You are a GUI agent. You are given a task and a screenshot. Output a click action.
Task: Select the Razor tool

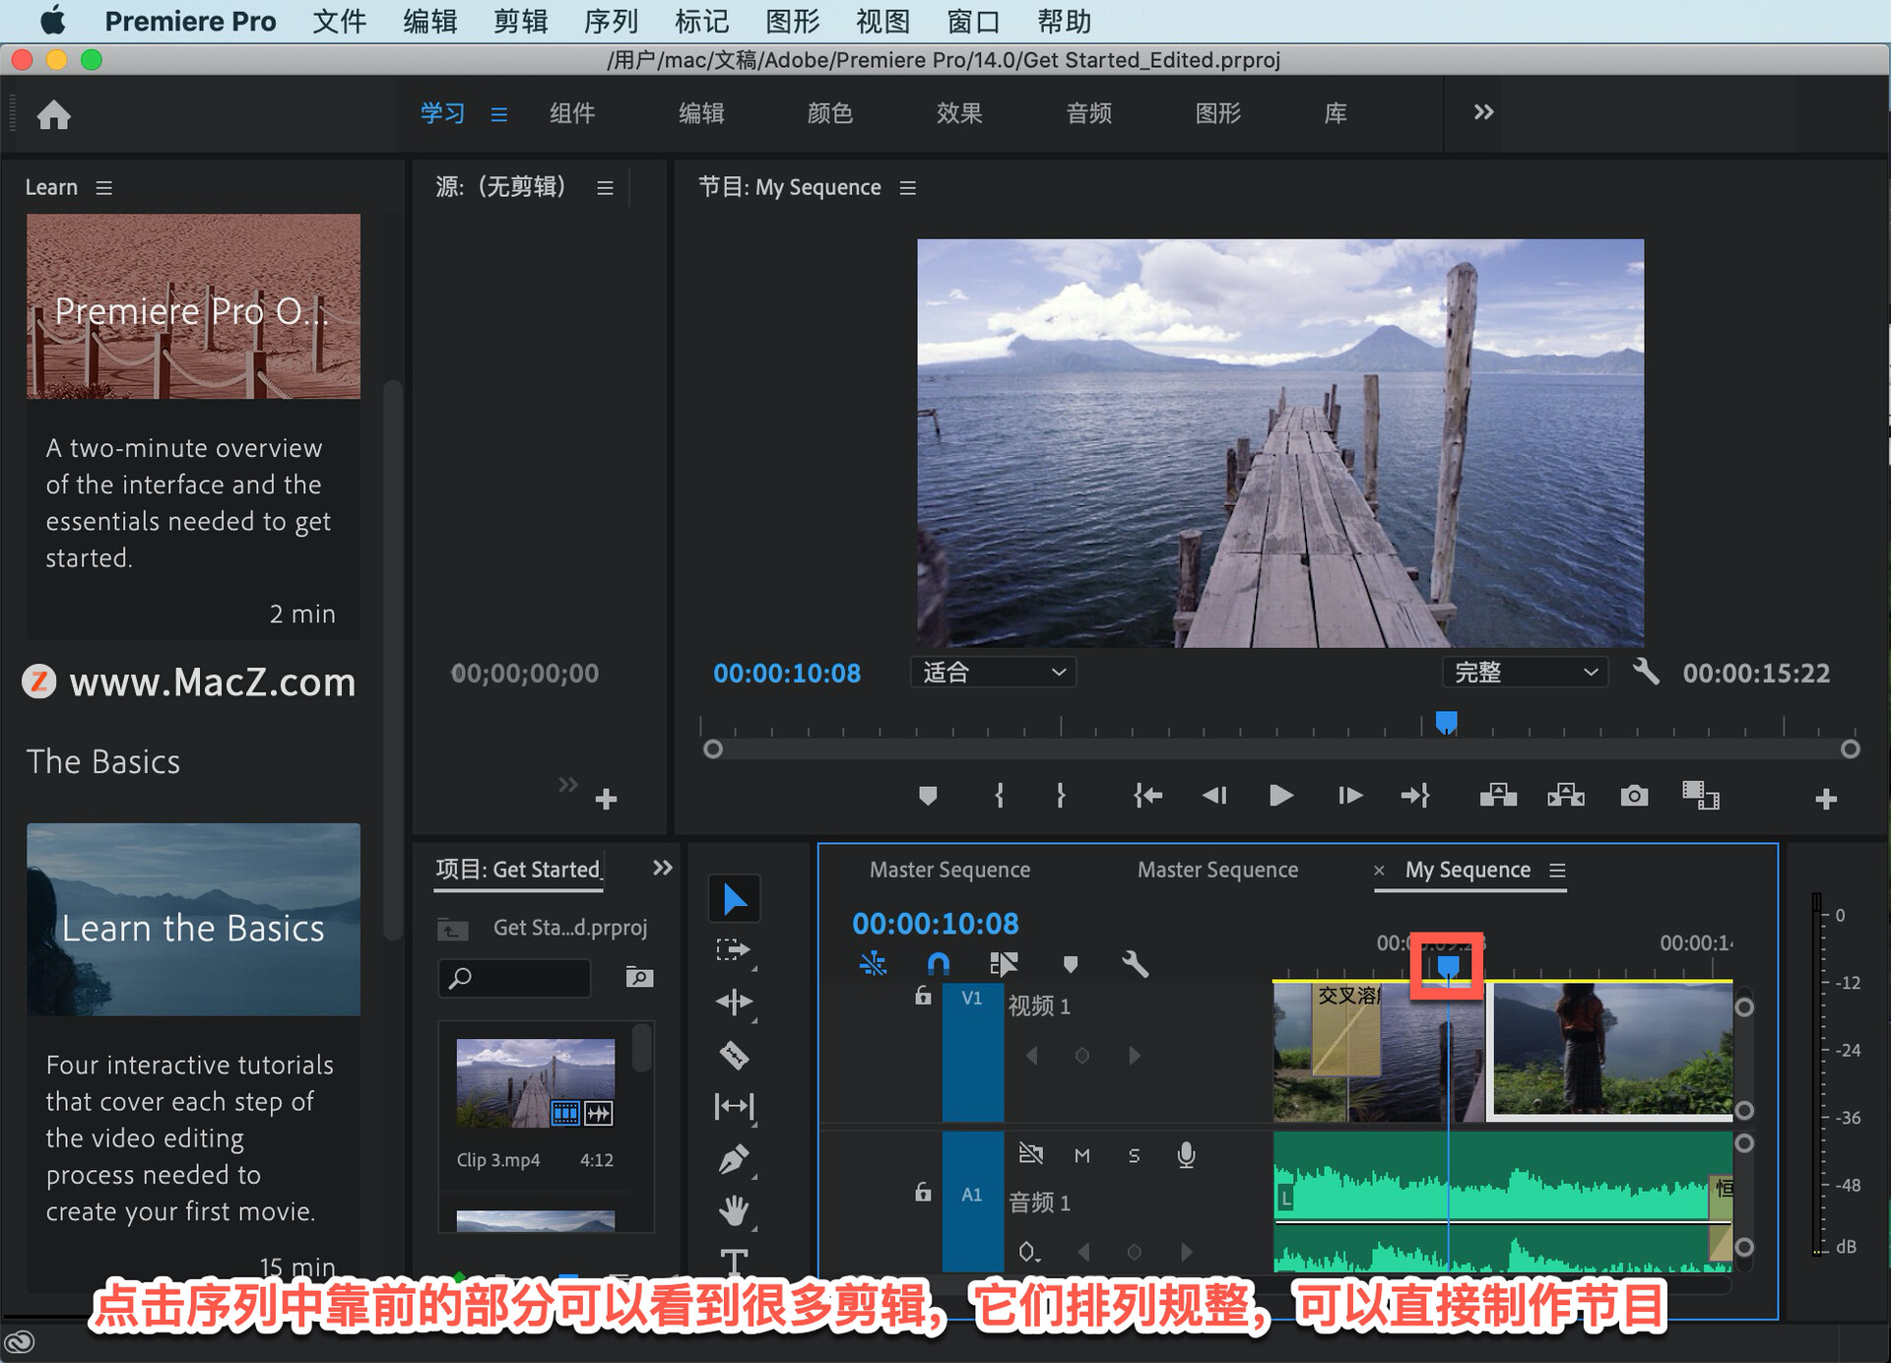pos(734,1055)
